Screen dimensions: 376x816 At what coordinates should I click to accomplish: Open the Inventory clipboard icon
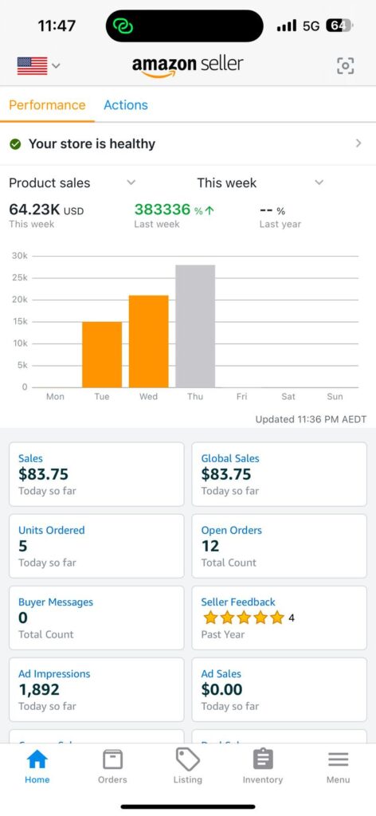pos(263,759)
